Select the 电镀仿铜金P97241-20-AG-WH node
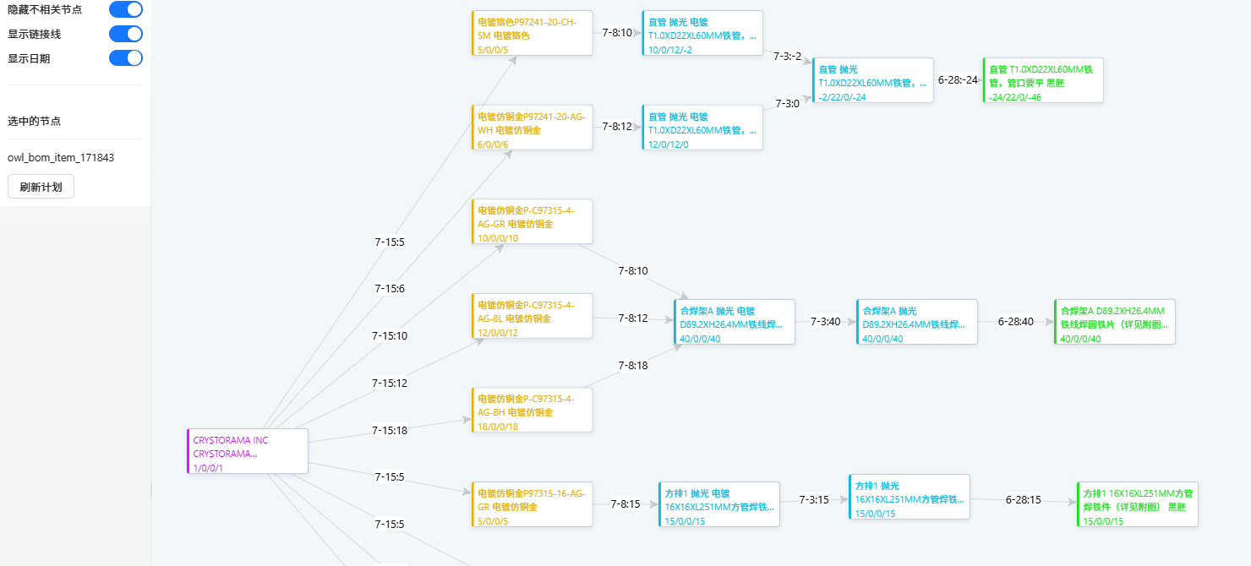The width and height of the screenshot is (1251, 566). click(533, 128)
